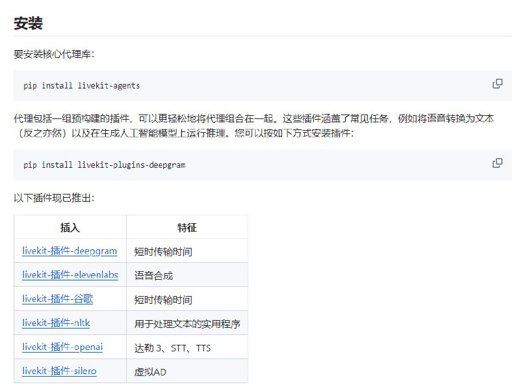
Task: Click the 插入 table header
Action: pyautogui.click(x=71, y=226)
